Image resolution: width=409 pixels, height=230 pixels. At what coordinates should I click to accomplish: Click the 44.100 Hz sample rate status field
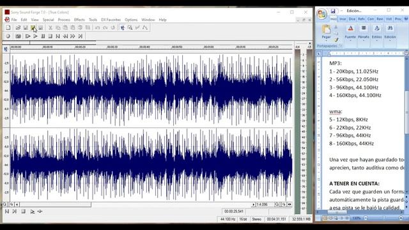pyautogui.click(x=228, y=219)
